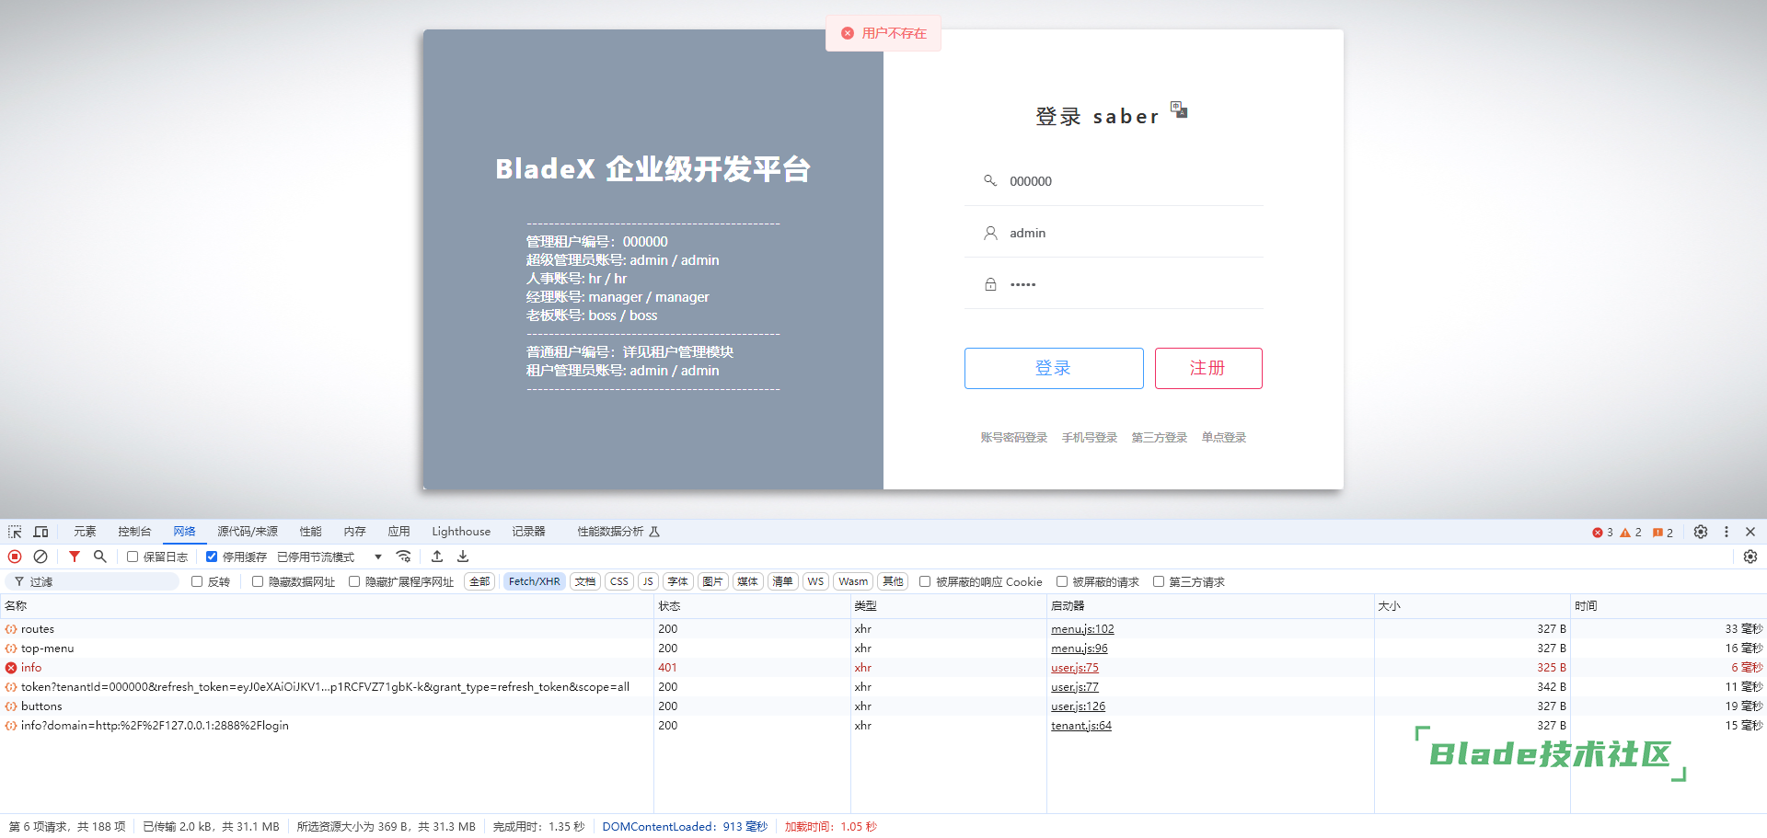The image size is (1767, 838).
Task: Click the export HAR download icon
Action: coord(463,557)
